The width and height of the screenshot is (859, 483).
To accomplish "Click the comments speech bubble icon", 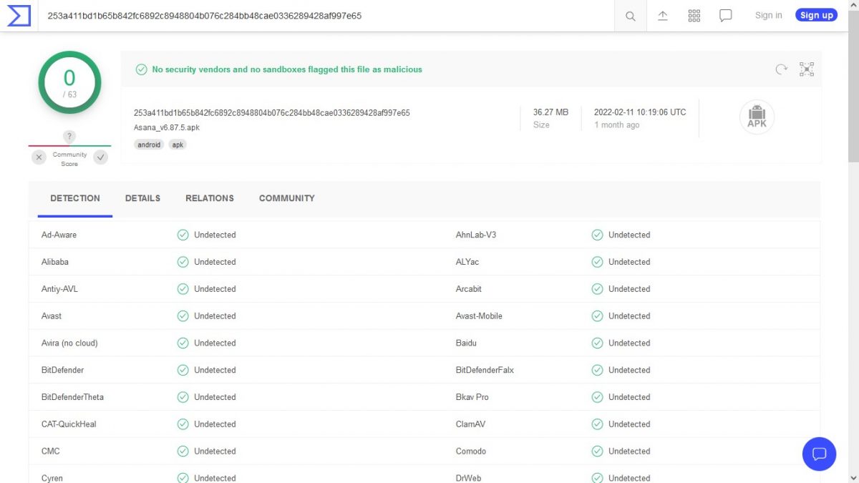I will pos(725,16).
